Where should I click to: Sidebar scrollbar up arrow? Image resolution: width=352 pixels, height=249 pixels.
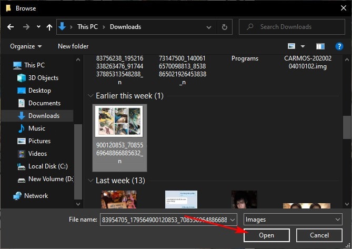pos(78,59)
